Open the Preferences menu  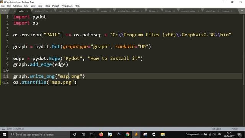67,6
